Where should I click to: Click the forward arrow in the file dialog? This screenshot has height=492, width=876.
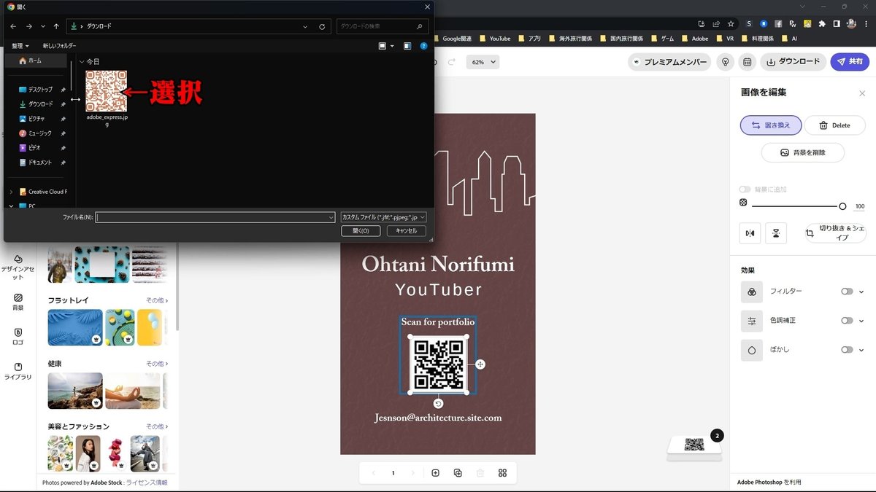pos(29,26)
